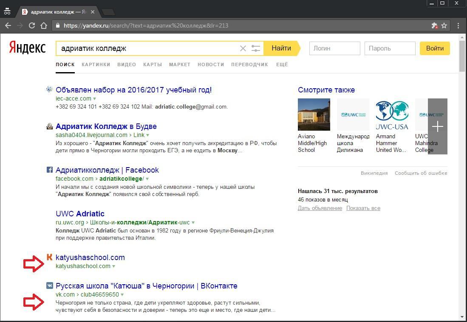467x322 pixels.
Task: Switch to the Картинки tab
Action: tap(96, 64)
